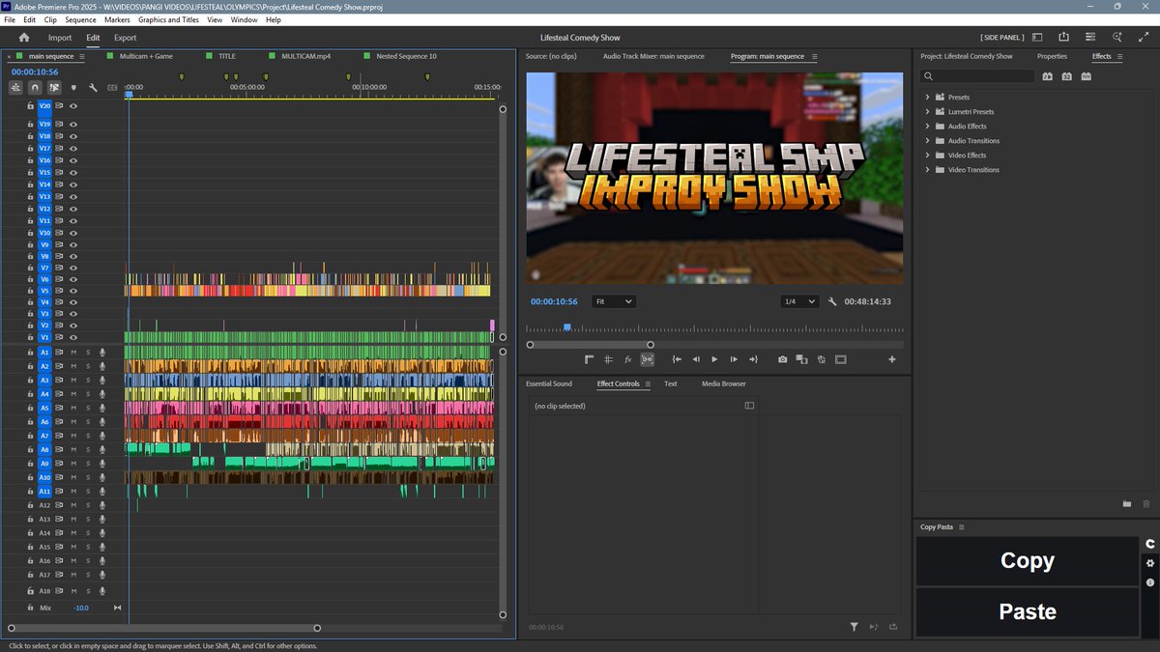The width and height of the screenshot is (1160, 652).
Task: Mute audio track A7
Action: (73, 436)
